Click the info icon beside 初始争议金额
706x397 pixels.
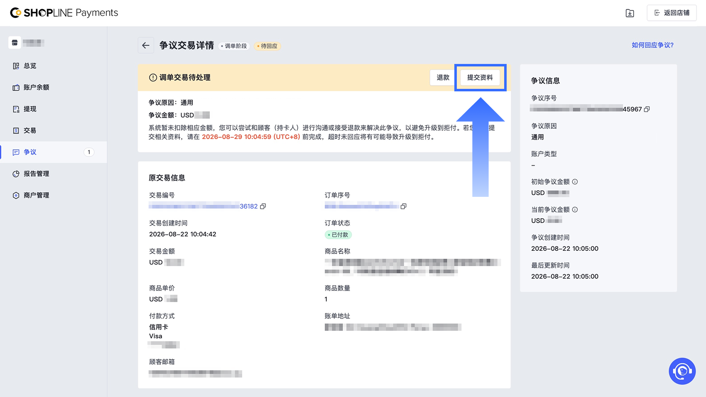pyautogui.click(x=575, y=182)
